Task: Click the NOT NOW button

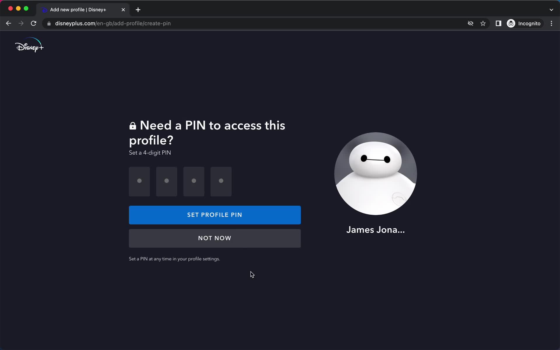Action: pos(215,238)
